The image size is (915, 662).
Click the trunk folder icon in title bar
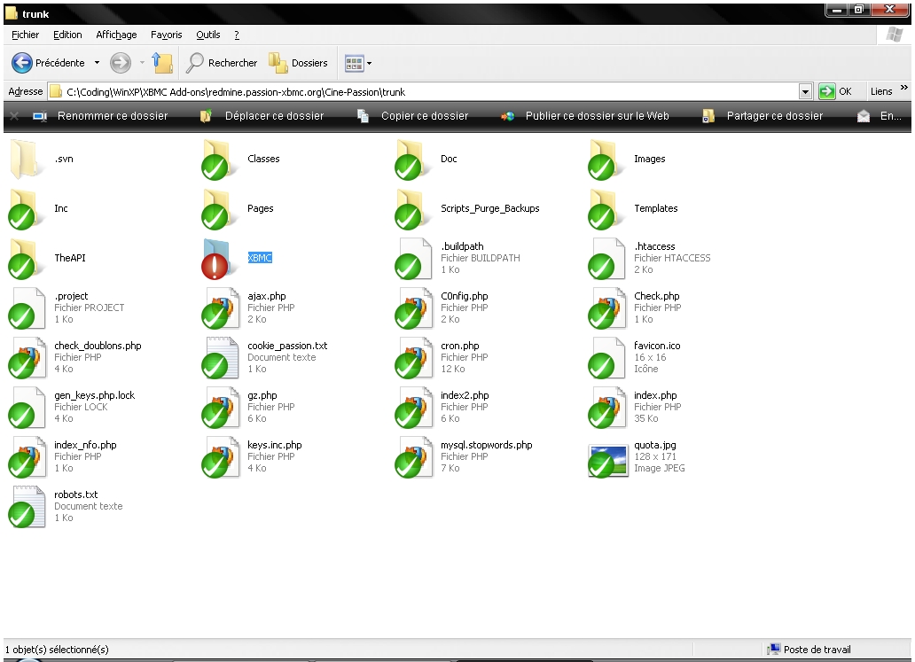coord(12,12)
